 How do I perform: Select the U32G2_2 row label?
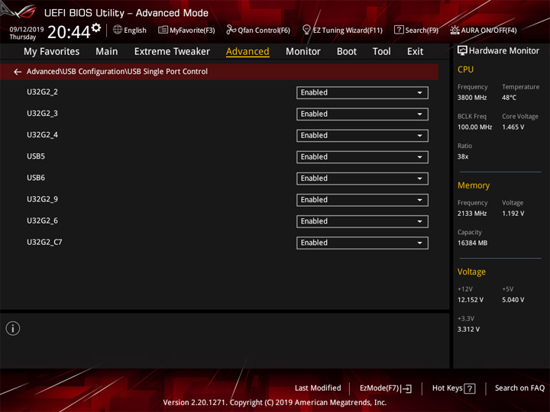(43, 92)
